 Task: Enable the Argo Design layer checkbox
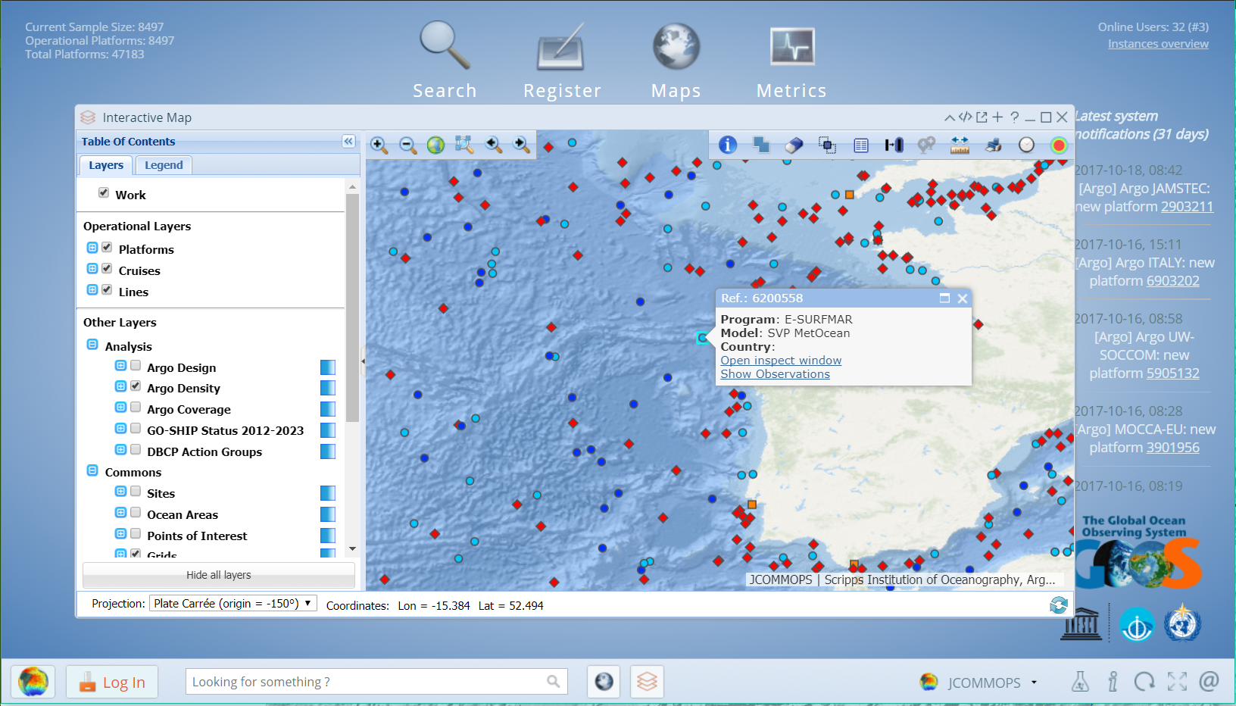pyautogui.click(x=136, y=365)
